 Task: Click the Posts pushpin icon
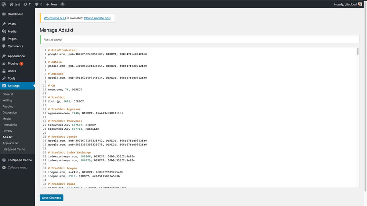point(4,24)
